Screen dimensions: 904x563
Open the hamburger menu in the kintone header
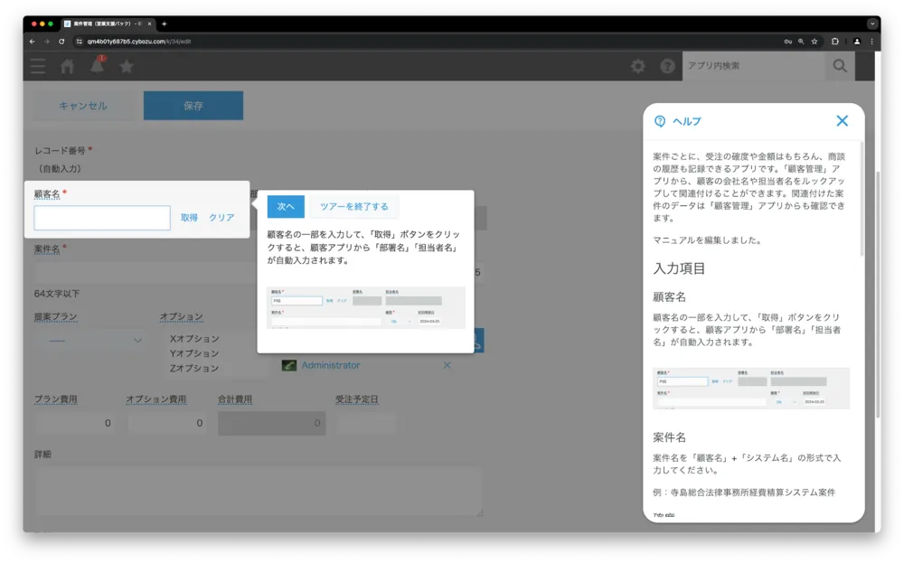pyautogui.click(x=37, y=66)
